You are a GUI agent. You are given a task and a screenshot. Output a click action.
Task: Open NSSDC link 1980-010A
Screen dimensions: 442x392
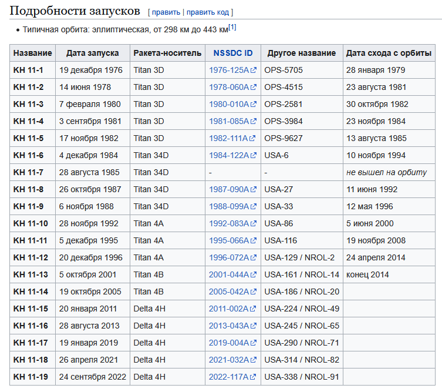pyautogui.click(x=232, y=104)
